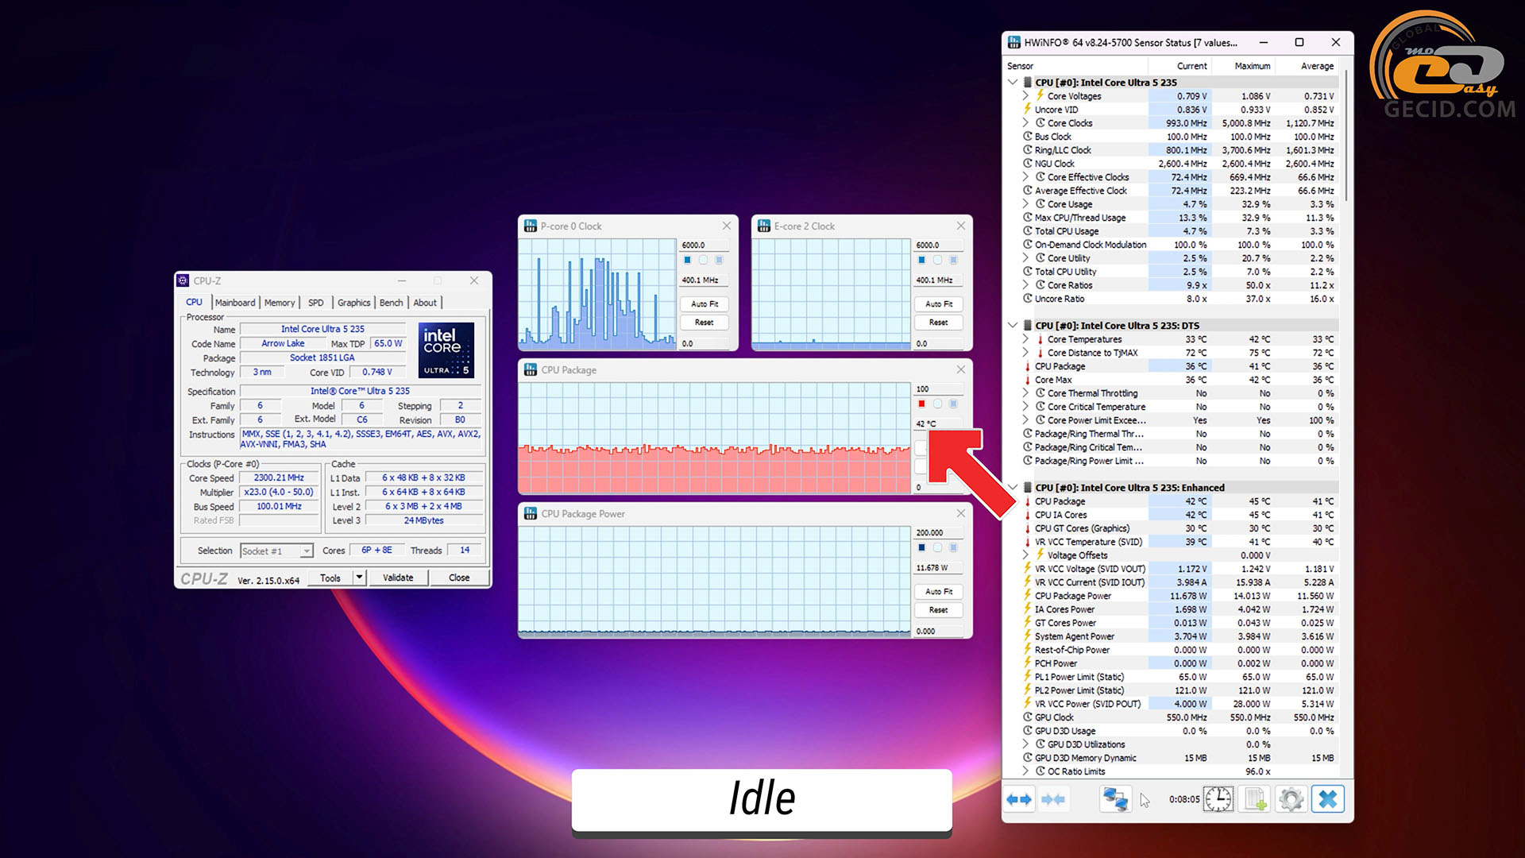Switch to the Bench tab in CPU-Z
This screenshot has width=1525, height=858.
[391, 303]
